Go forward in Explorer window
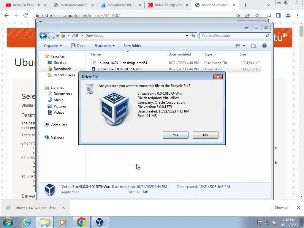The height and width of the screenshot is (228, 304). point(51,36)
